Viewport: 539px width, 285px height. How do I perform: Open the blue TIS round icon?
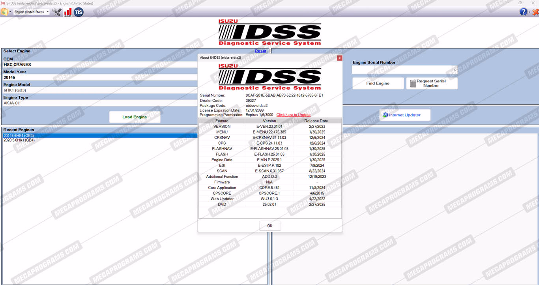(79, 12)
